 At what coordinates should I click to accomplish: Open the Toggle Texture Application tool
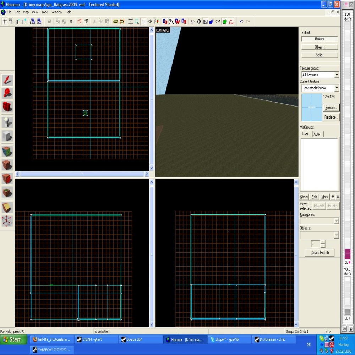7,151
